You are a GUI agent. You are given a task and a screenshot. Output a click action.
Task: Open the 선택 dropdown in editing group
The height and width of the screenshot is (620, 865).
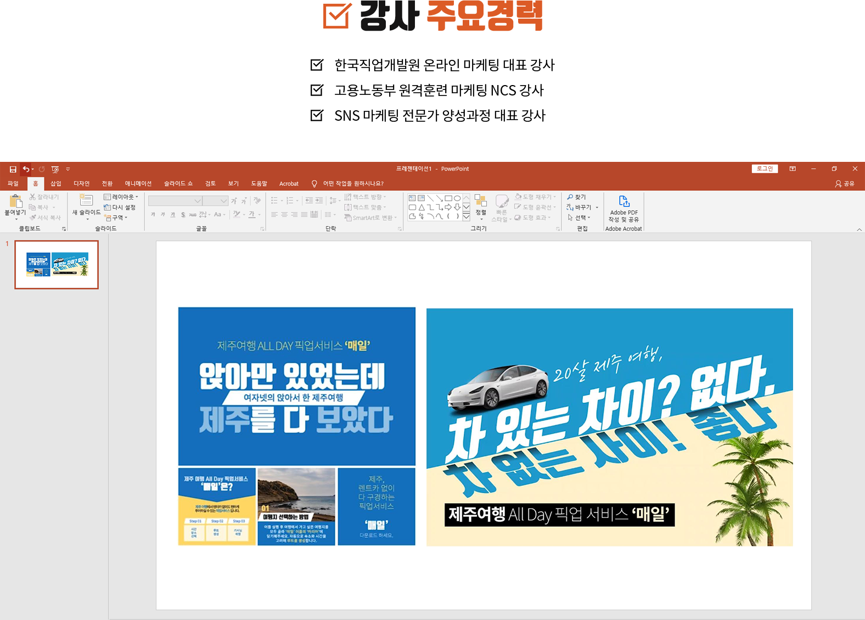[x=579, y=217]
